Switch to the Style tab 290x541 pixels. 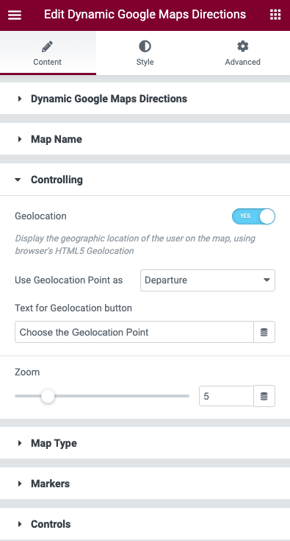(x=145, y=53)
